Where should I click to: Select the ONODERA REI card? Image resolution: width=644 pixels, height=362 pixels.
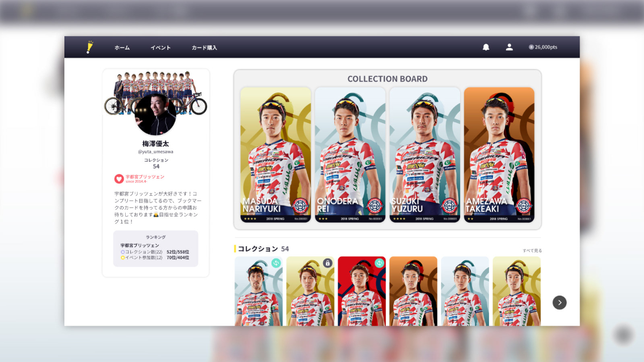(350, 154)
